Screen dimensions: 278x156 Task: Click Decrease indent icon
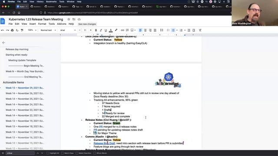[x=189, y=30]
